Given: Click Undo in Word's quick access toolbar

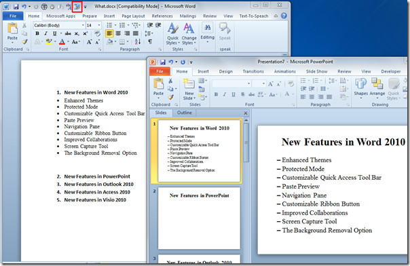Looking at the screenshot, I should (x=24, y=6).
